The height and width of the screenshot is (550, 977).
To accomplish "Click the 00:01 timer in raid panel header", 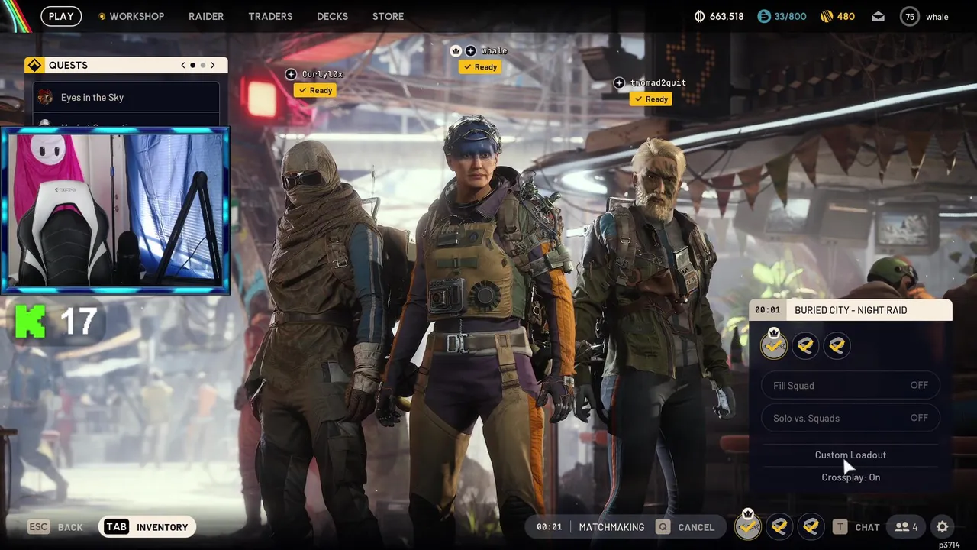I will tap(768, 310).
